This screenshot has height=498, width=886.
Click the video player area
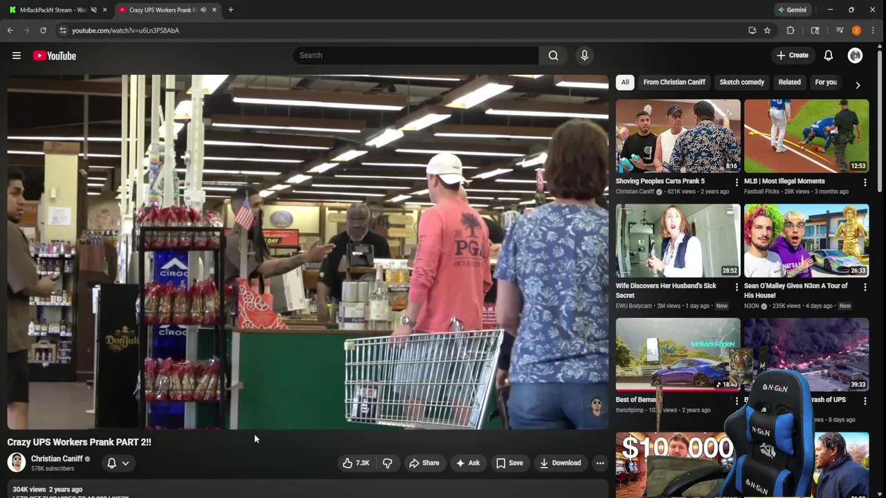(x=307, y=252)
